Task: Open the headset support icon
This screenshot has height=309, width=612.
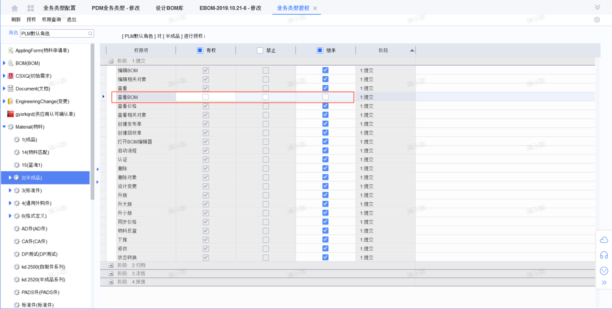Action: (x=603, y=255)
